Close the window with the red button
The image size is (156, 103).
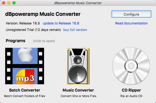coord(4,3)
